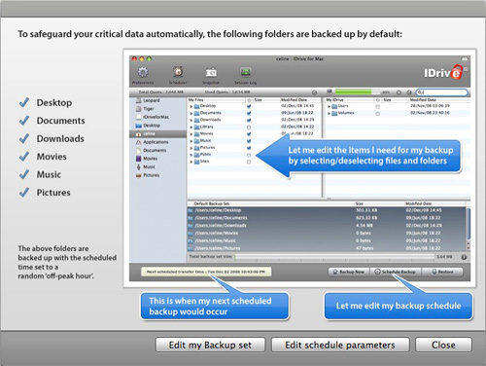Click the /Users/celine/Music backup set row icon
This screenshot has height=366, width=486.
[x=191, y=241]
